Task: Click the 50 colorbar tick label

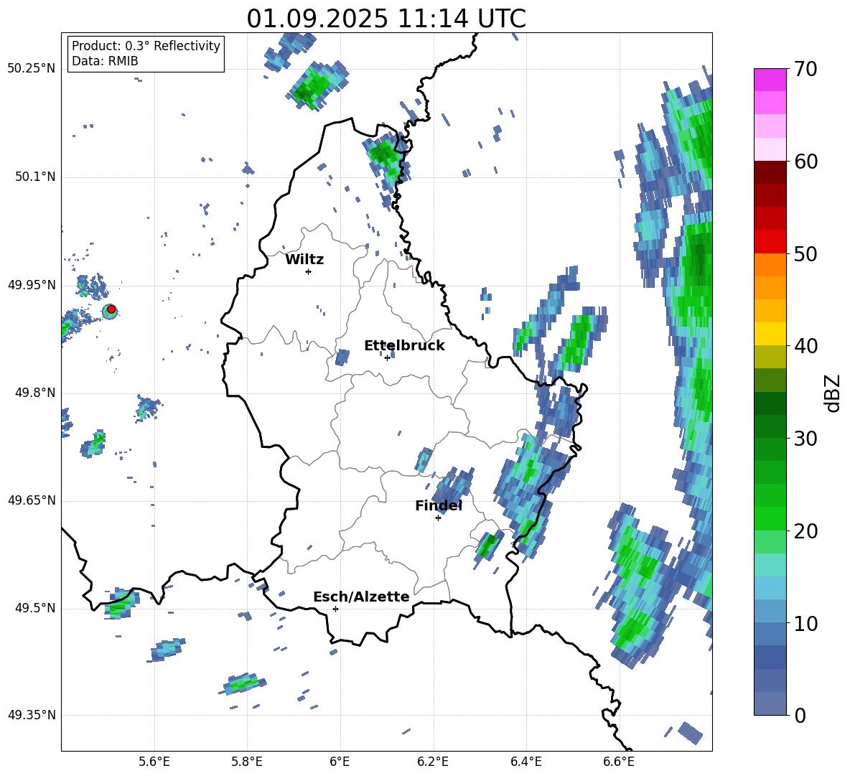Action: pyautogui.click(x=805, y=254)
